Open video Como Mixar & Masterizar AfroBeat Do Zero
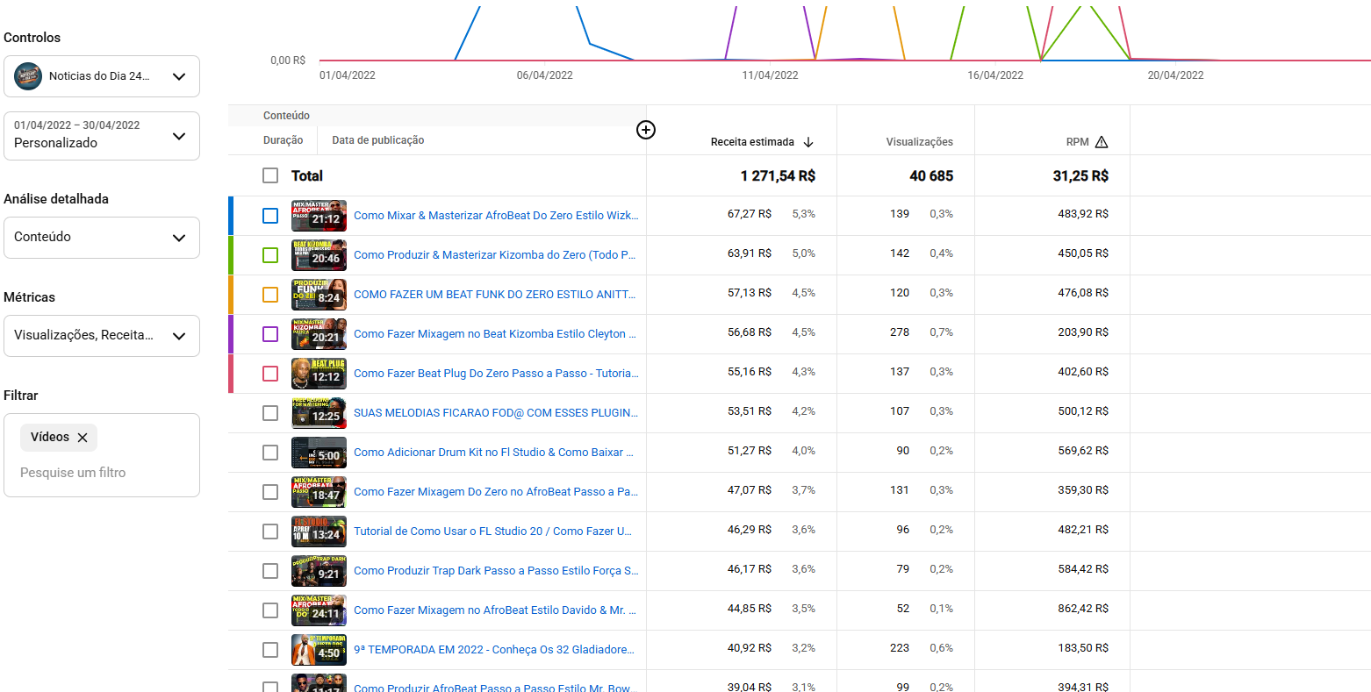 pos(496,216)
